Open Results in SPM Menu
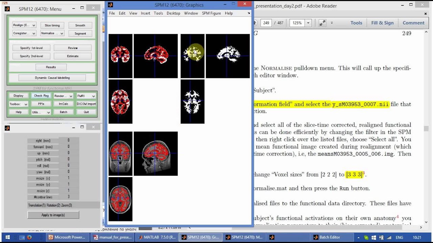Screen dimensions: 433x243 51,67
